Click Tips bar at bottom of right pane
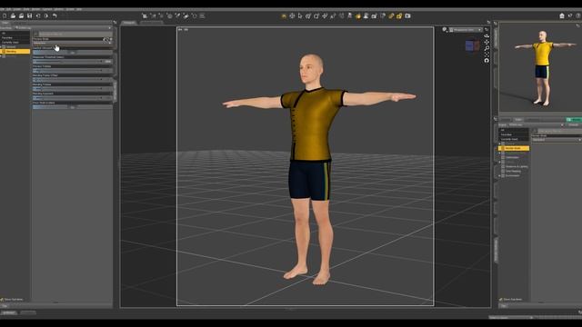 click(x=540, y=306)
